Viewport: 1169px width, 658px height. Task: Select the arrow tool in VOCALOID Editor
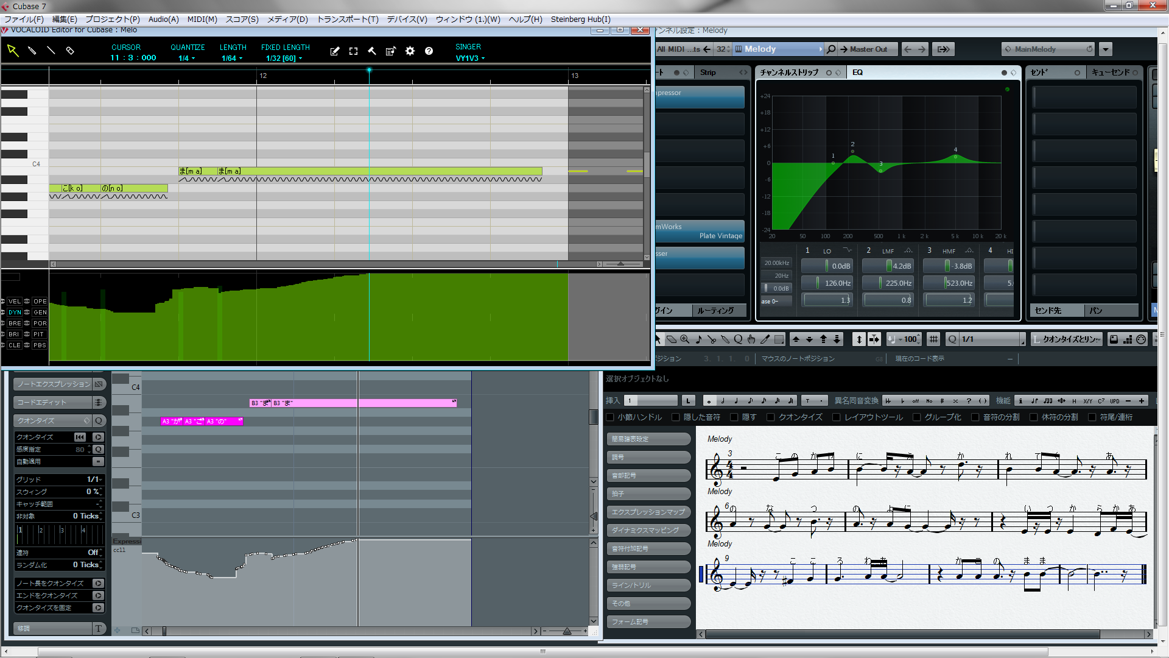(x=13, y=51)
